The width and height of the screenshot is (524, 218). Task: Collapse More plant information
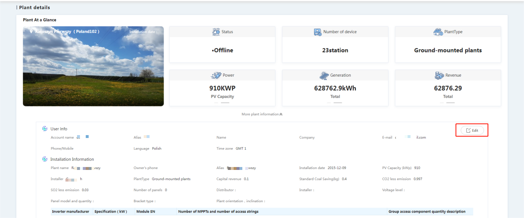coord(262,114)
